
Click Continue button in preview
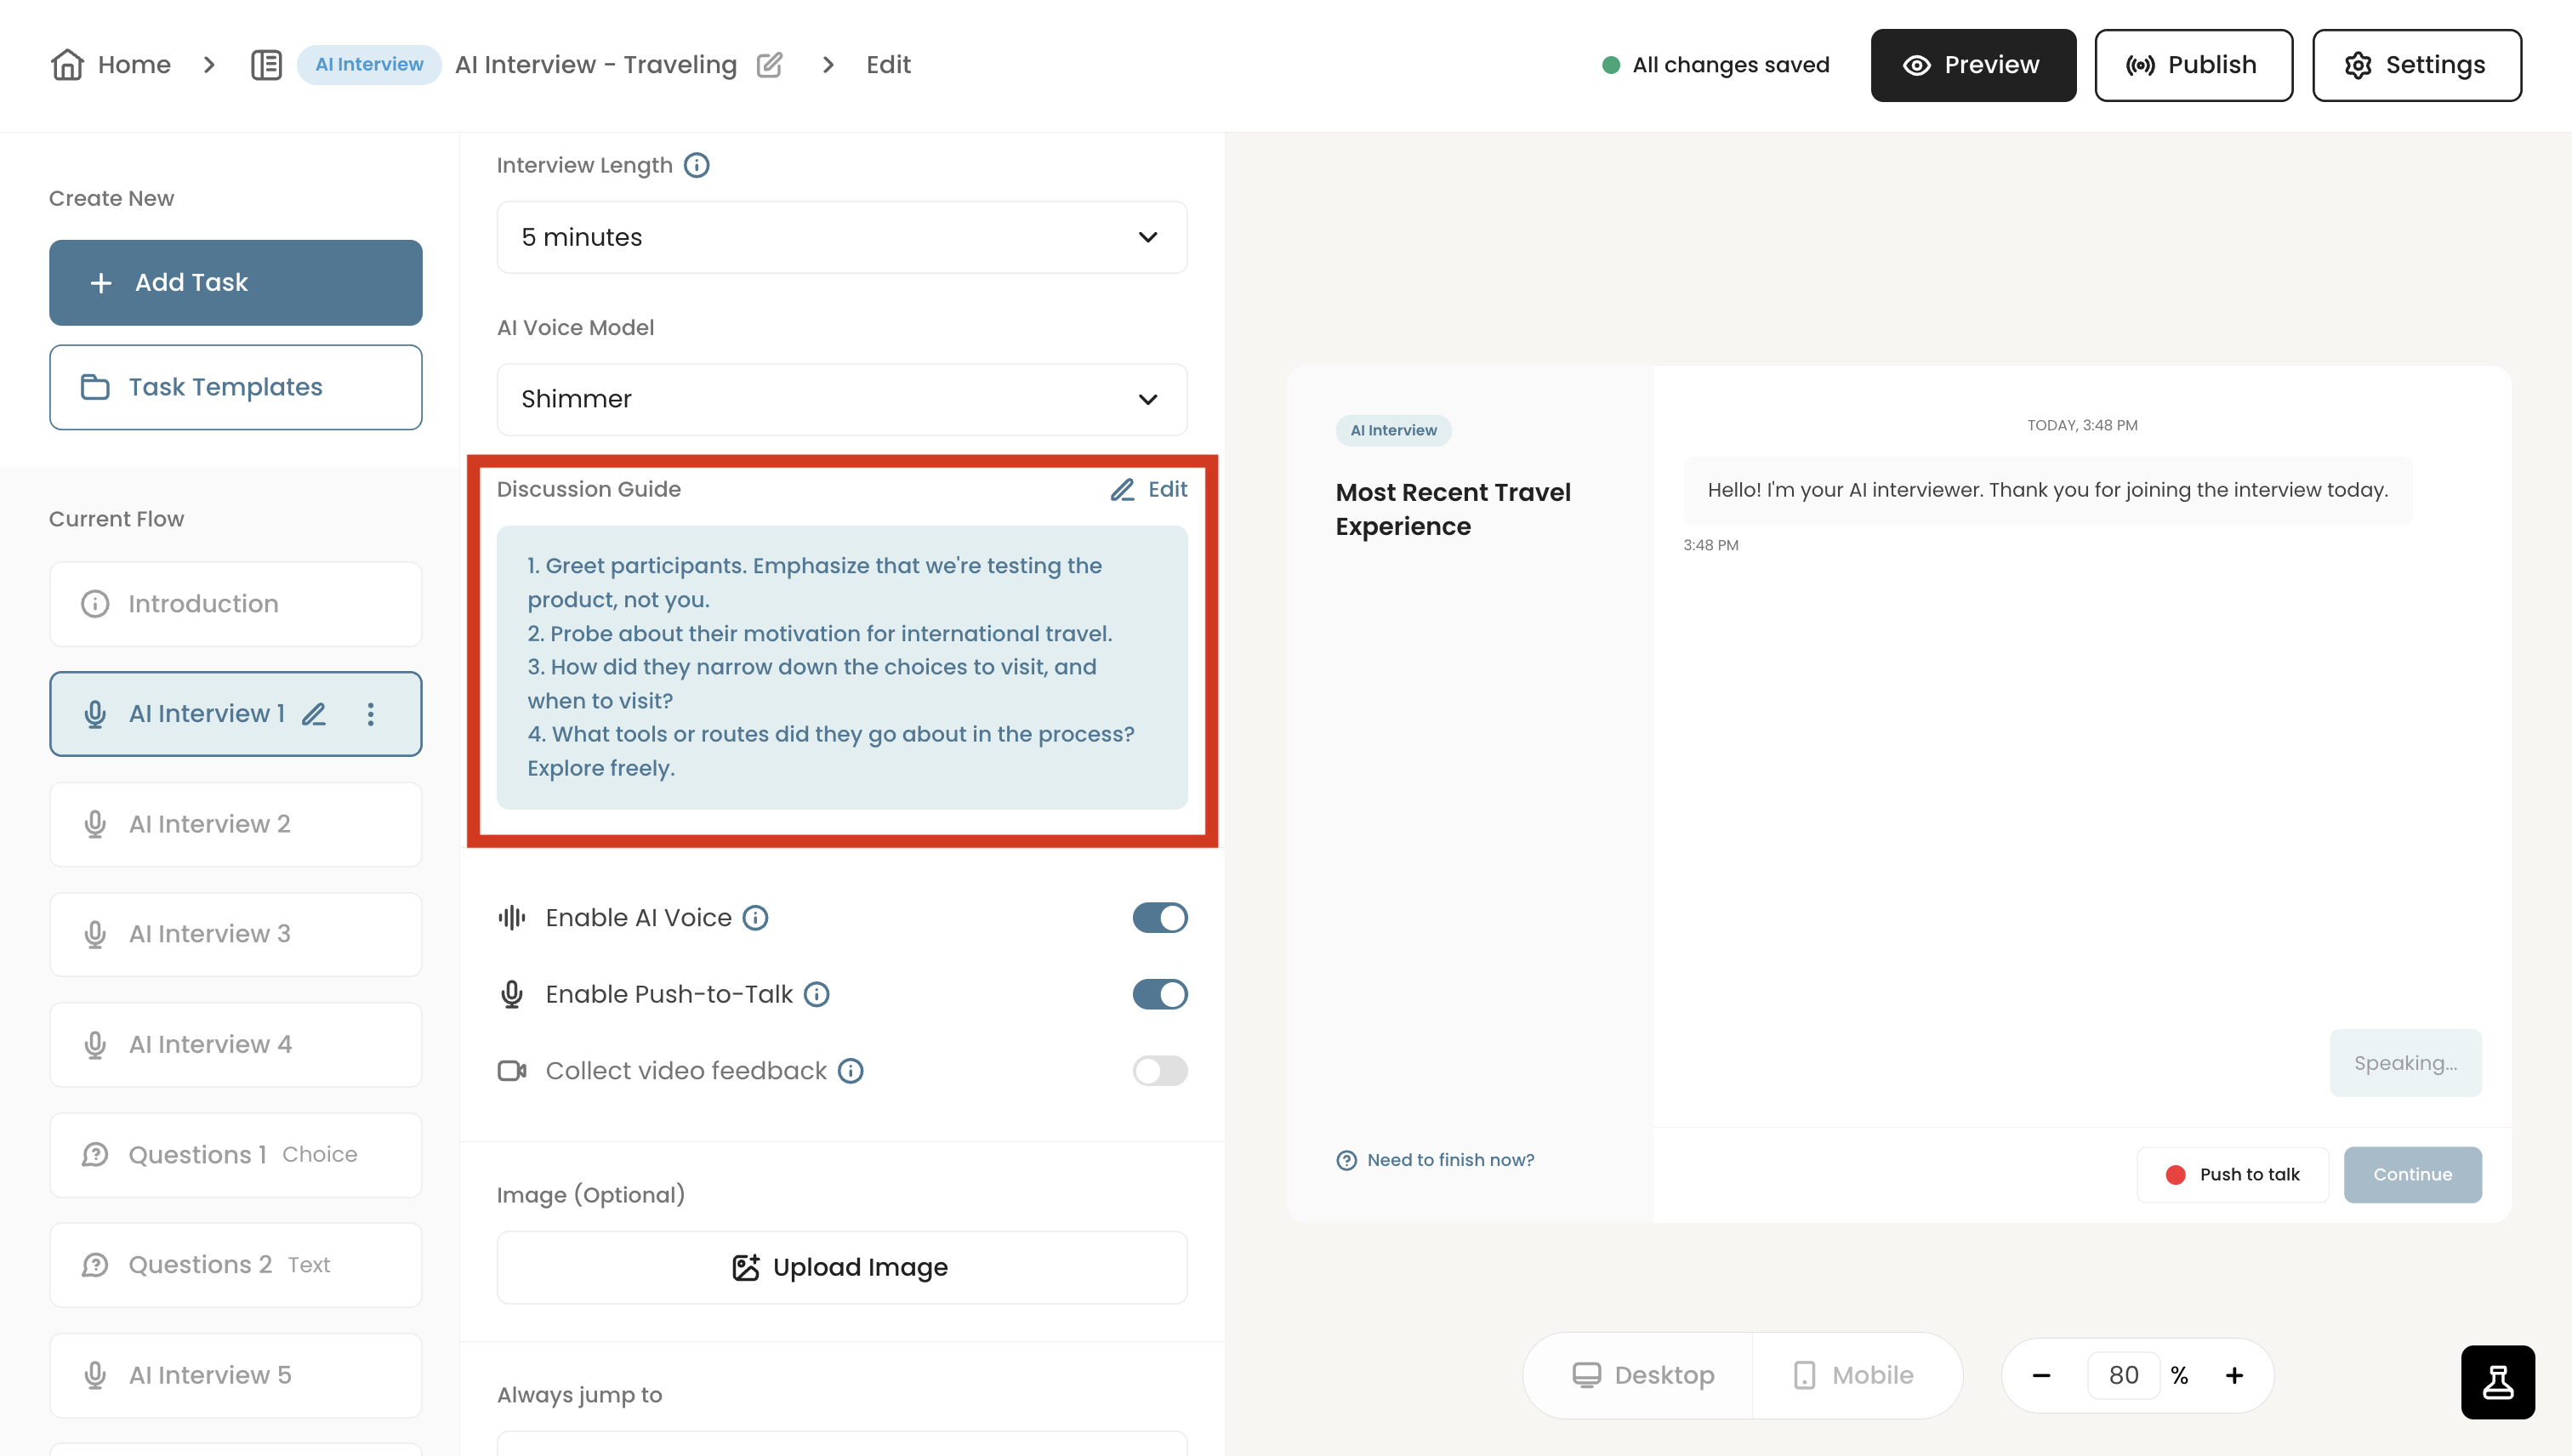[2412, 1175]
